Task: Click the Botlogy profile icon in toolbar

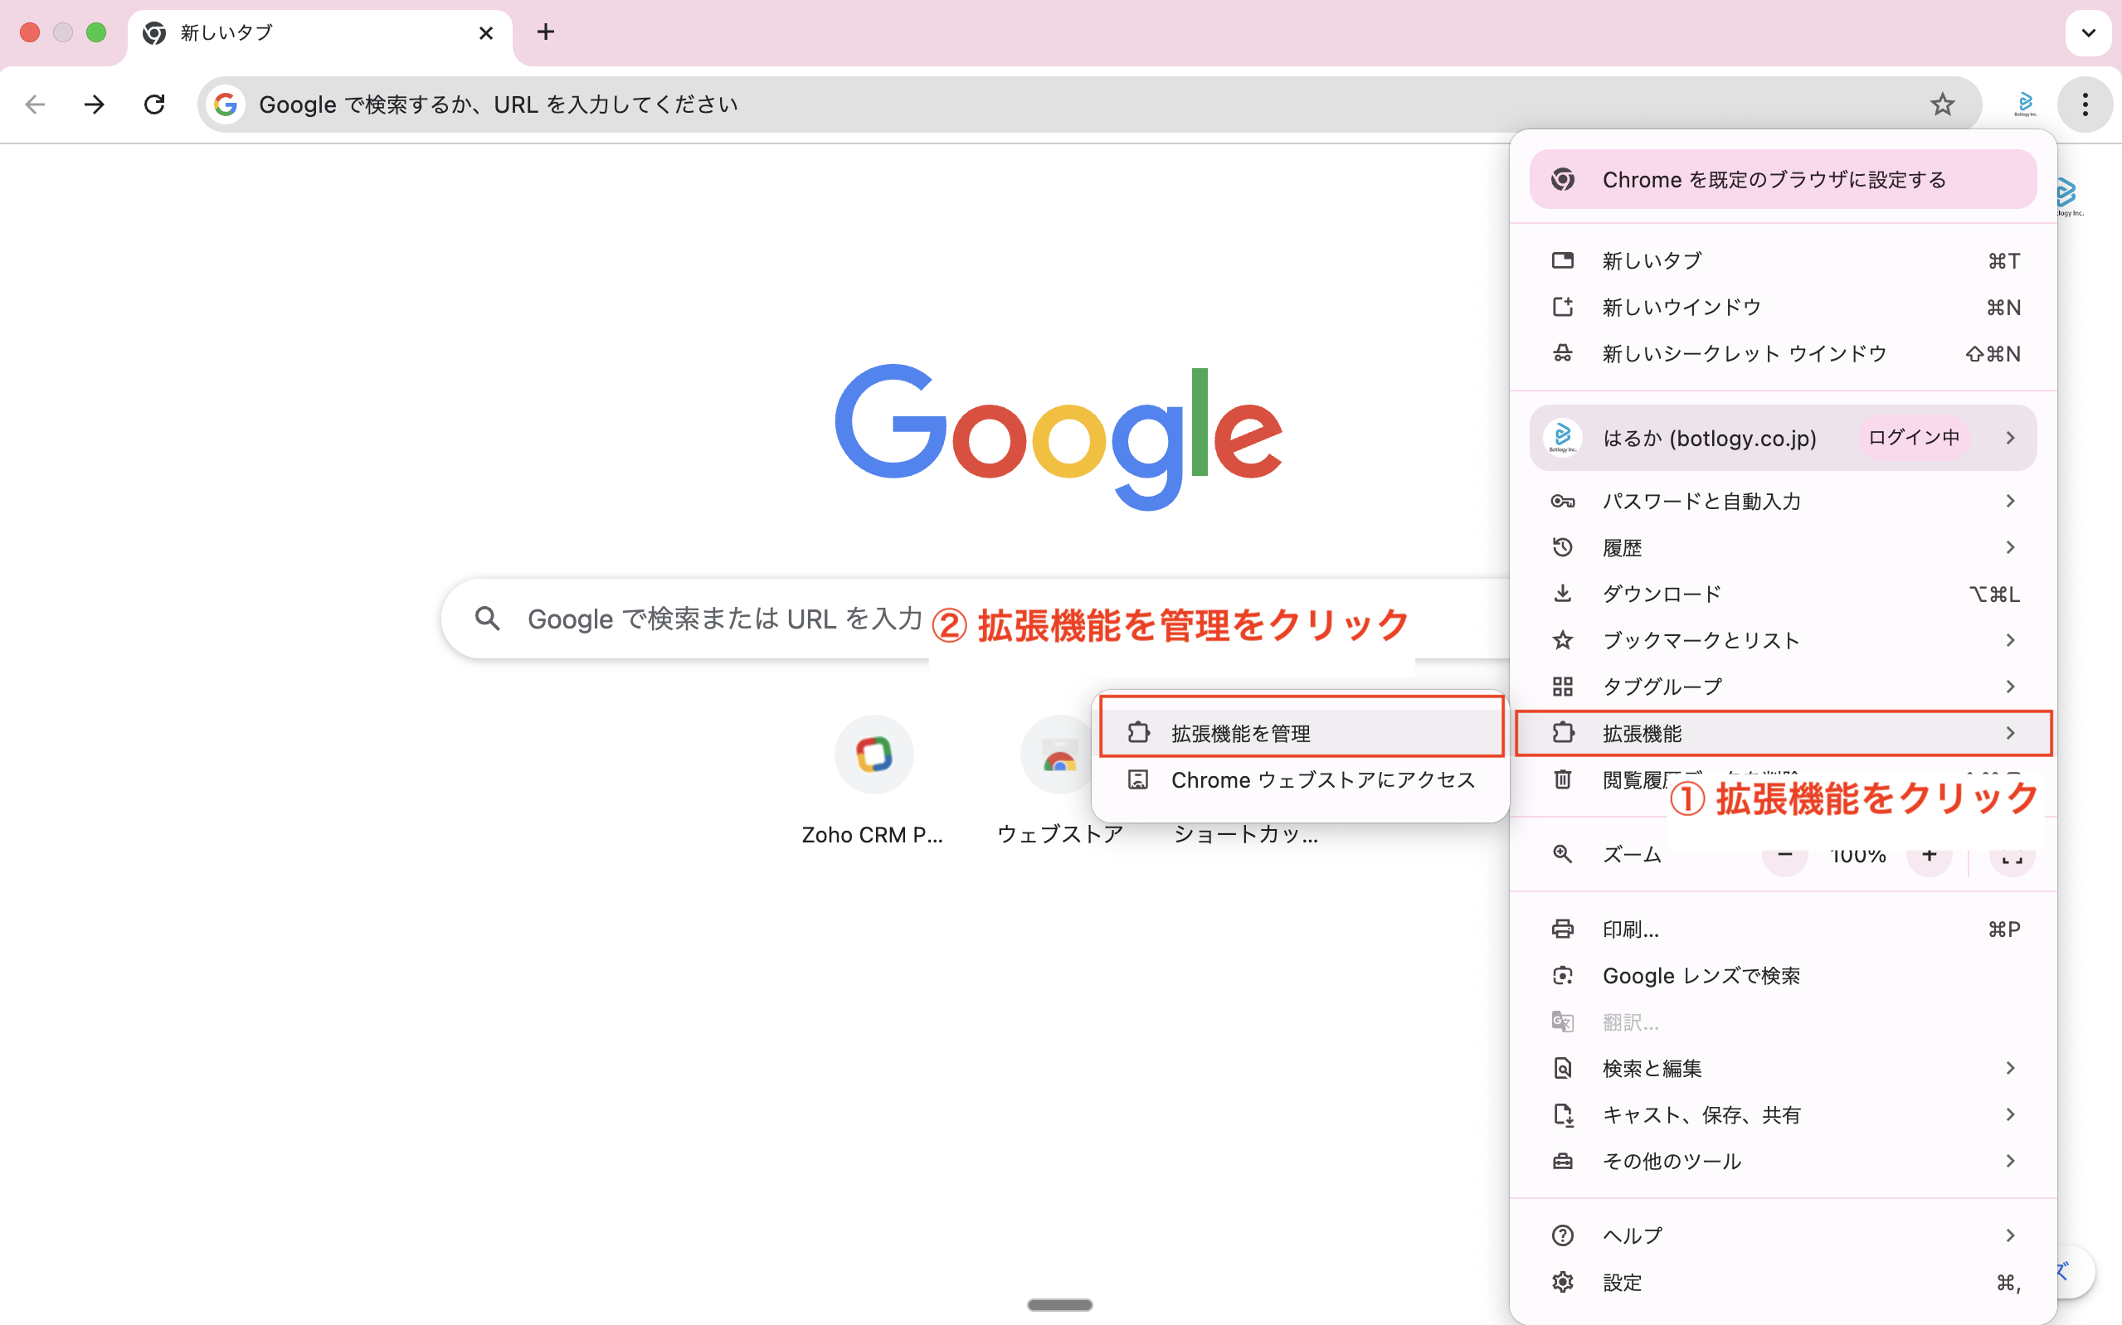Action: point(2025,104)
